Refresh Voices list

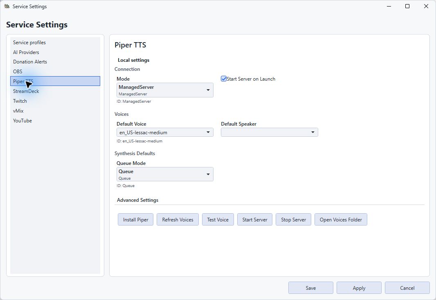pyautogui.click(x=178, y=219)
